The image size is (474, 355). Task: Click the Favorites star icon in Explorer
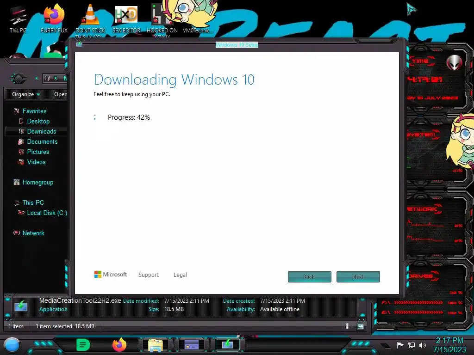17,111
